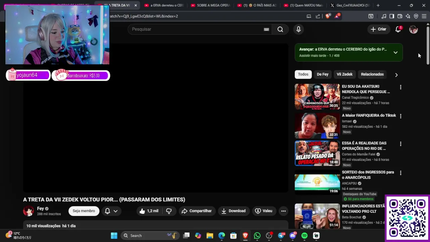430x242 pixels.
Task: Open the Fey channel avatar
Action: (29, 211)
